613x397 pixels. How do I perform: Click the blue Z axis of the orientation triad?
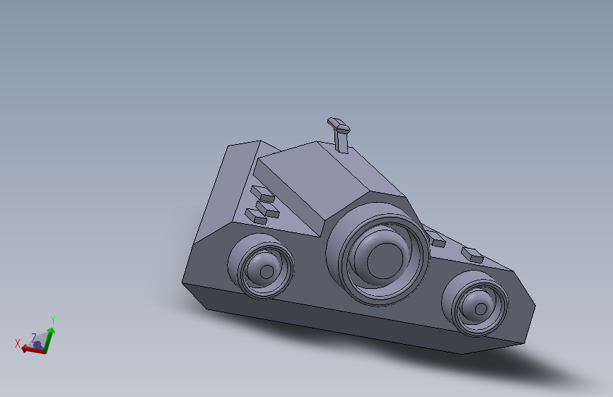[x=37, y=345]
